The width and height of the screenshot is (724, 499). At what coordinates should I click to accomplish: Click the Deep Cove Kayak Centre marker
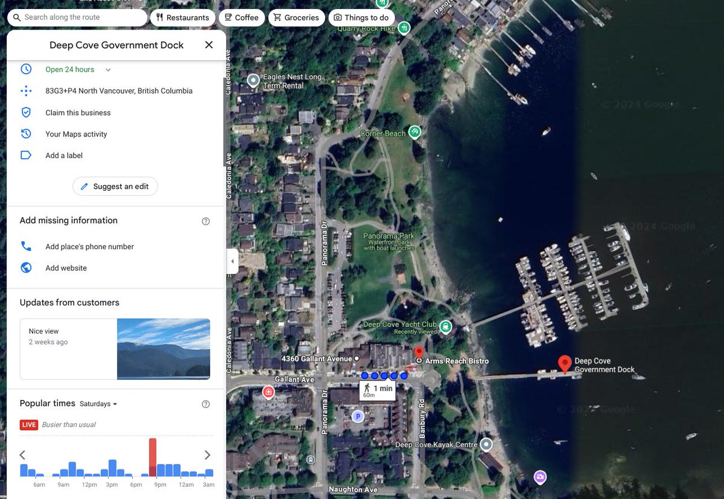pos(486,445)
